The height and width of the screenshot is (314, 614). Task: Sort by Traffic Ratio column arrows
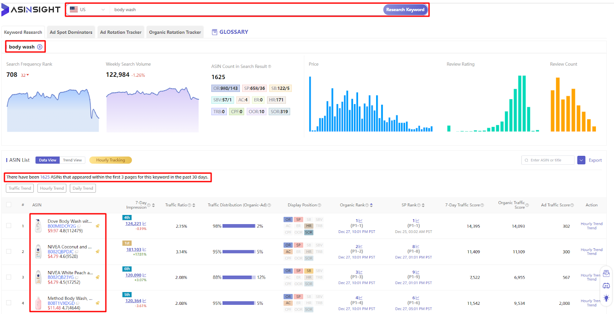coord(194,205)
